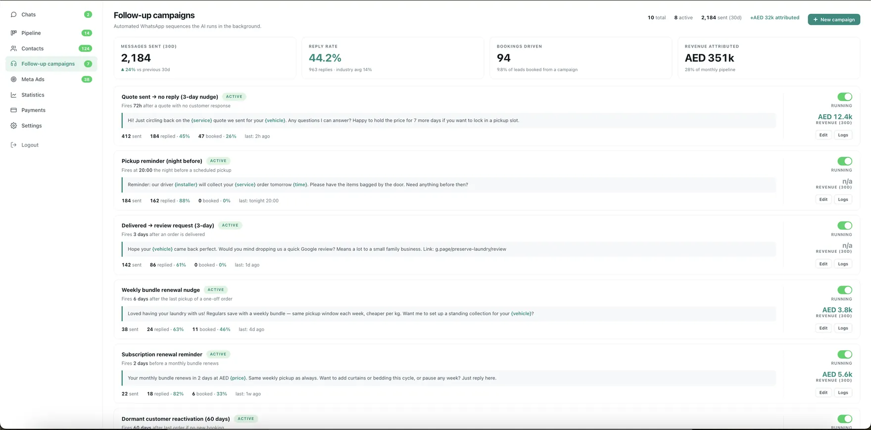The height and width of the screenshot is (430, 871).
Task: Click the Pipeline board icon
Action: (13, 33)
